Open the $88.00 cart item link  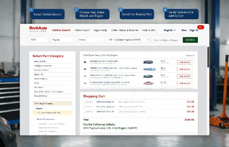pos(105,112)
